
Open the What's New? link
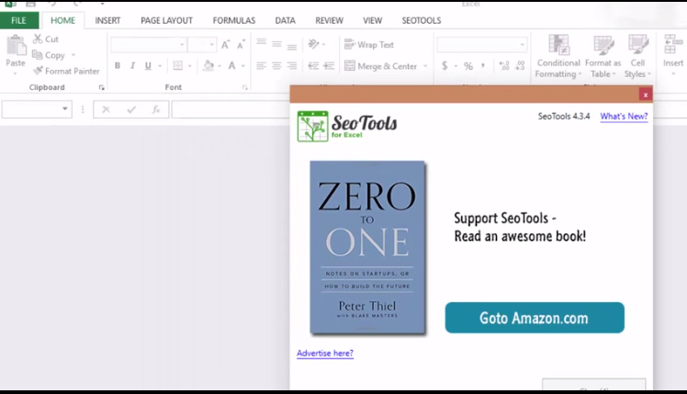coord(624,117)
